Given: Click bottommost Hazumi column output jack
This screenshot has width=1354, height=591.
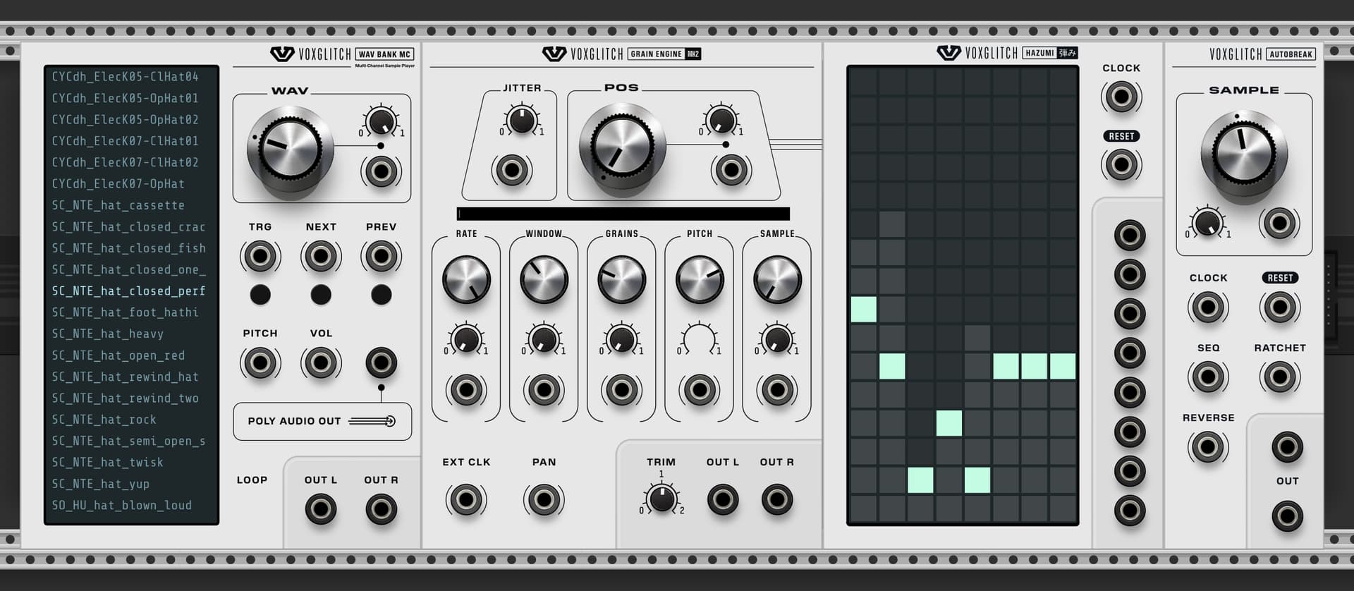Looking at the screenshot, I should click(1129, 510).
